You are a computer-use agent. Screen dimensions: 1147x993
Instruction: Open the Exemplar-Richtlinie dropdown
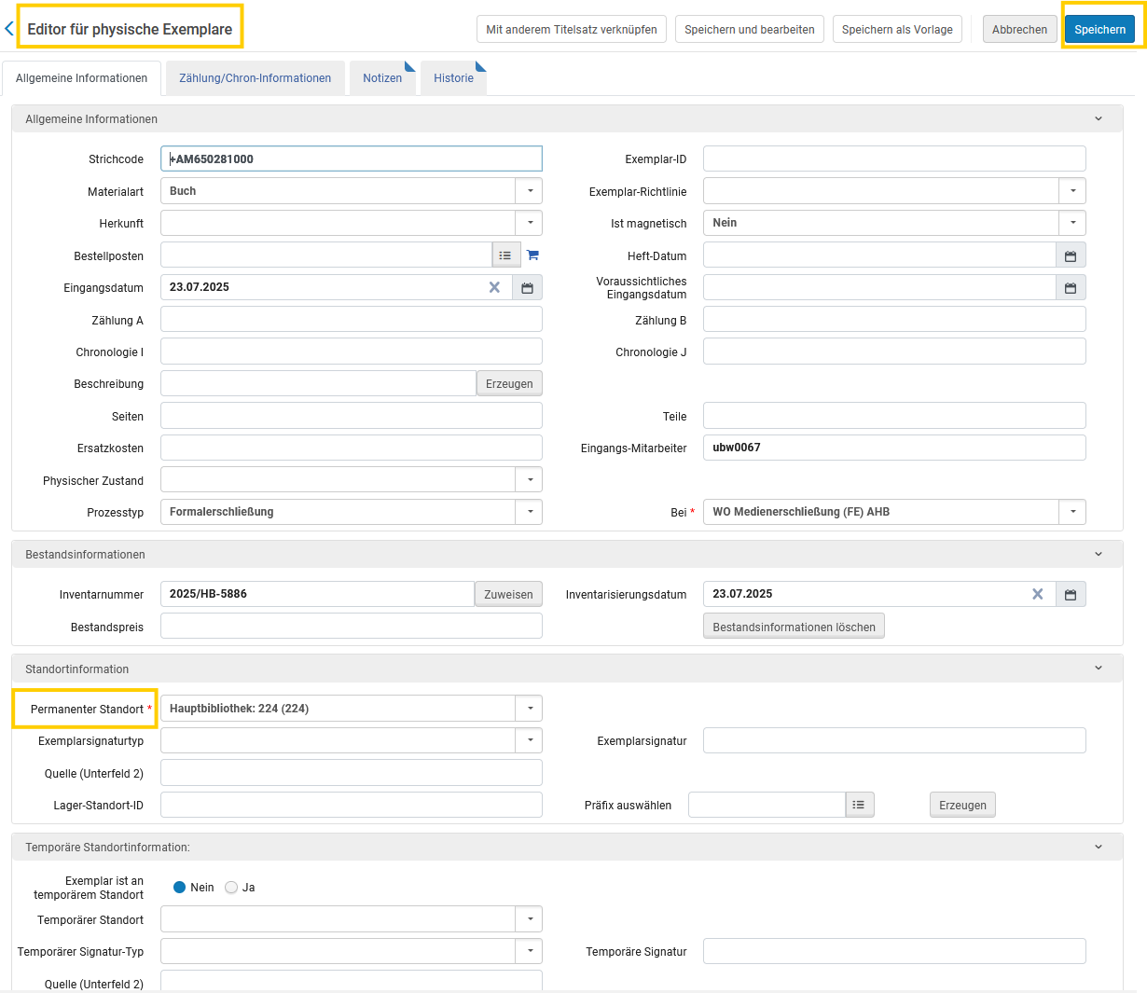click(x=1072, y=191)
